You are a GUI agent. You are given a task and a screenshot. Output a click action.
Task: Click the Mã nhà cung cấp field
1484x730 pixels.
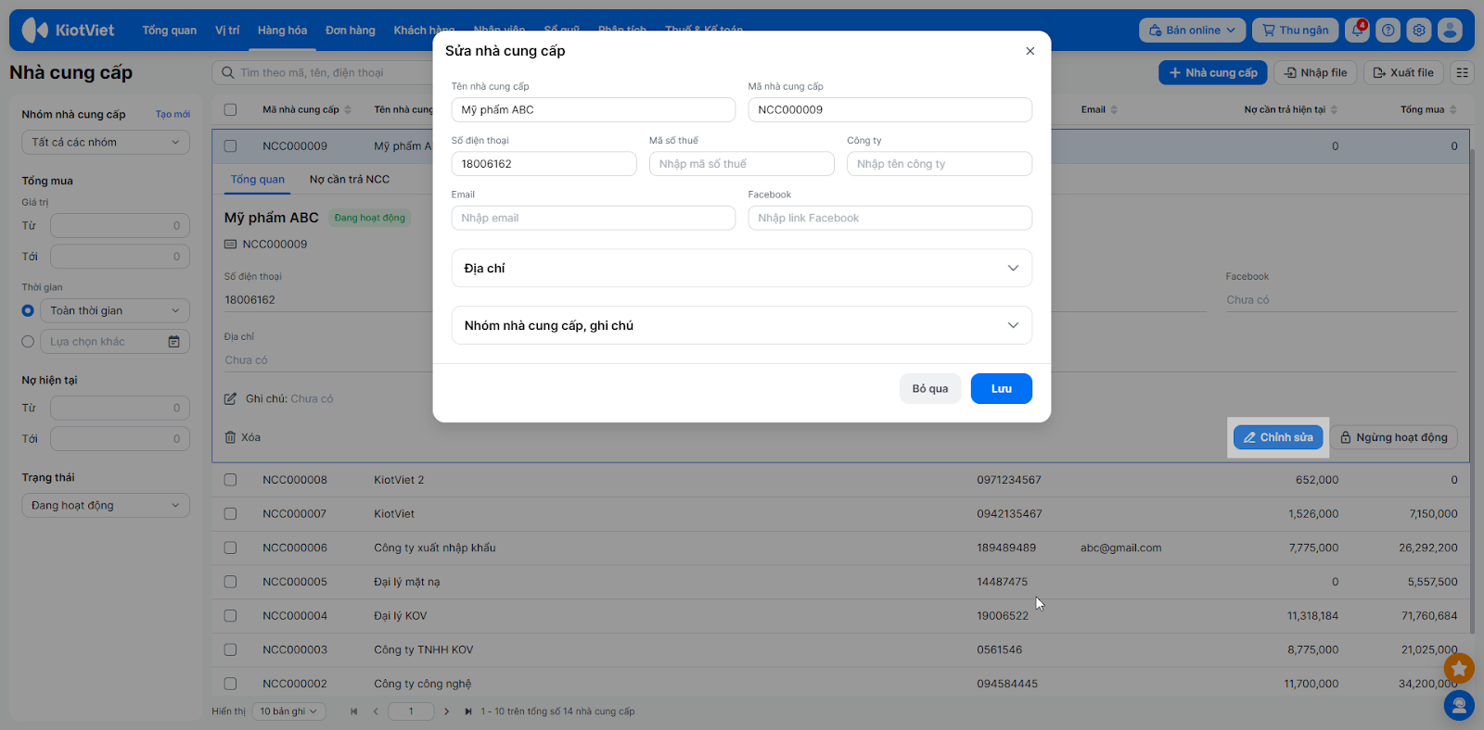coord(890,109)
